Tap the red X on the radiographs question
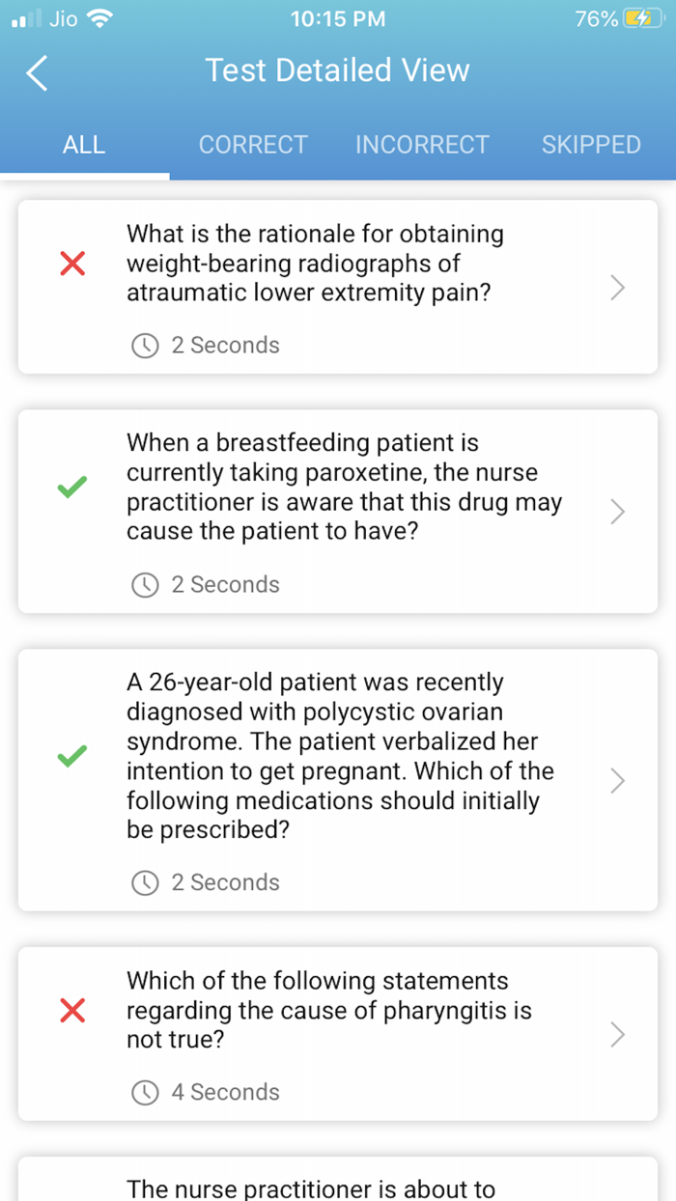The image size is (676, 1201). pyautogui.click(x=71, y=263)
